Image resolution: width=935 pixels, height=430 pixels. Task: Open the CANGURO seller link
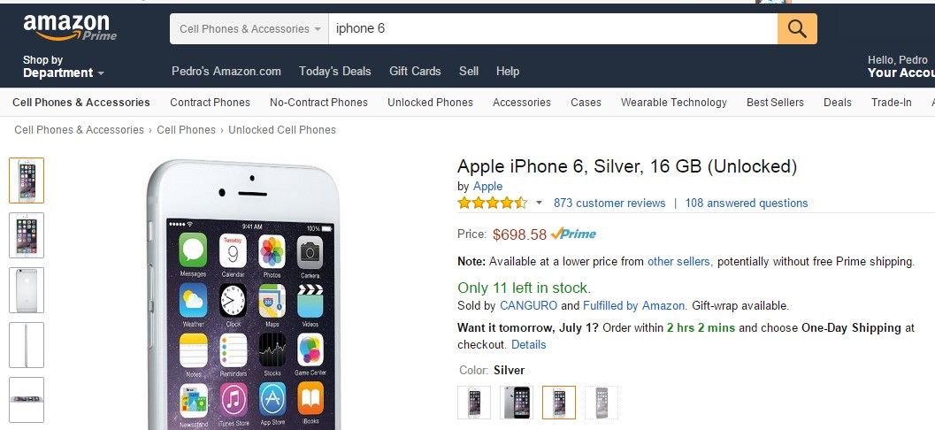(x=528, y=306)
